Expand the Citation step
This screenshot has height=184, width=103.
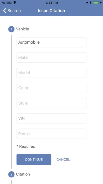click(x=23, y=174)
